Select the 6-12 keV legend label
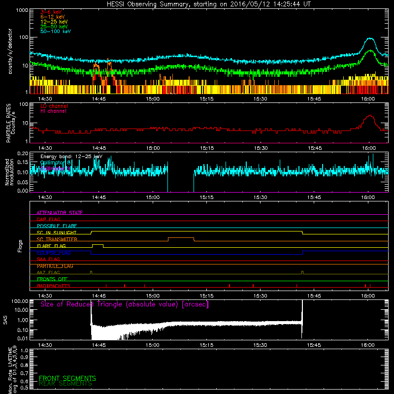Viewport: 394px width, 394px height. click(53, 17)
